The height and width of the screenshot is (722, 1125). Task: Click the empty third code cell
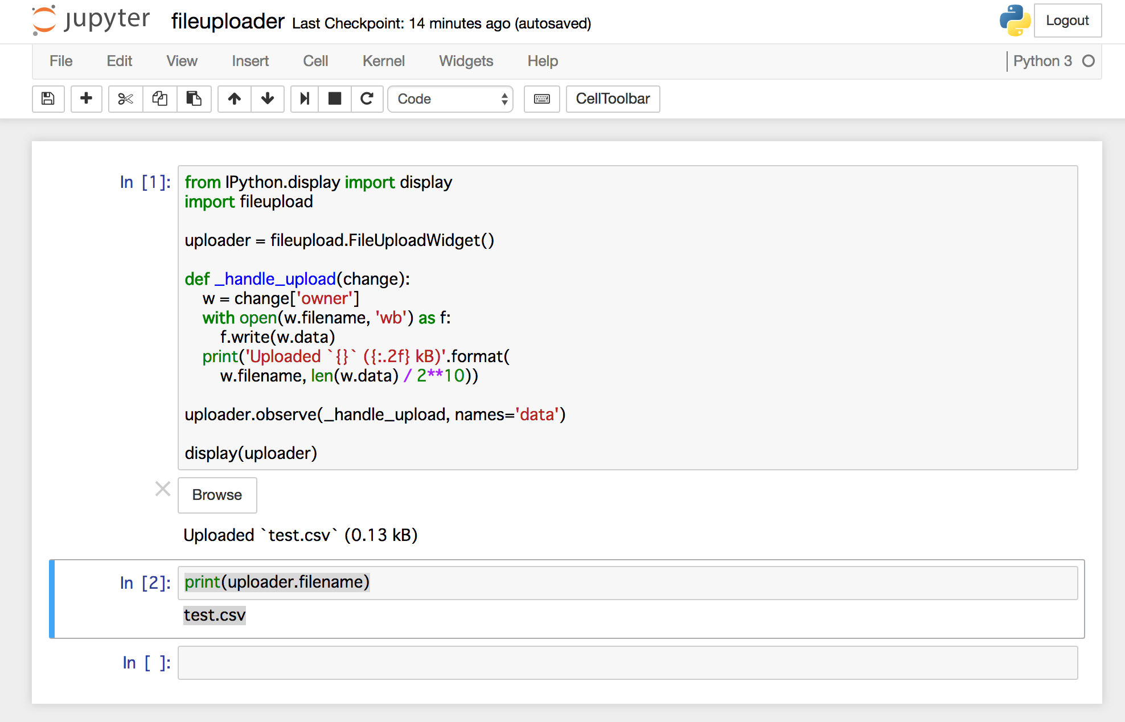tap(628, 663)
